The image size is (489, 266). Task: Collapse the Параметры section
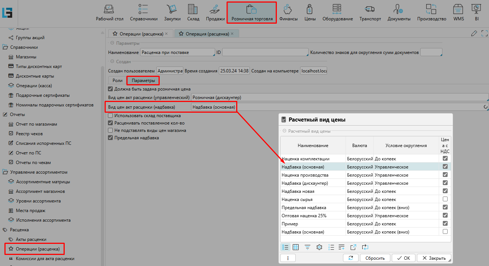(x=112, y=43)
